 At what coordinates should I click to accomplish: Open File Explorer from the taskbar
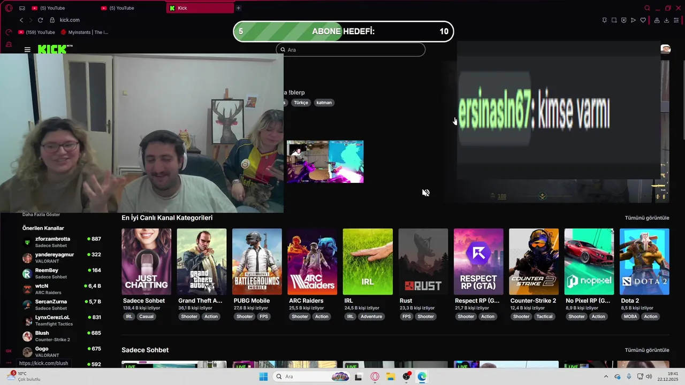click(x=390, y=376)
